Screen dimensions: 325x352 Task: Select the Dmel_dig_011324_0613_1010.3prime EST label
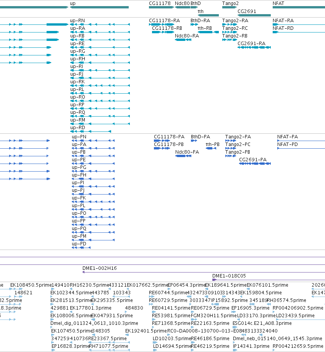click(x=94, y=323)
